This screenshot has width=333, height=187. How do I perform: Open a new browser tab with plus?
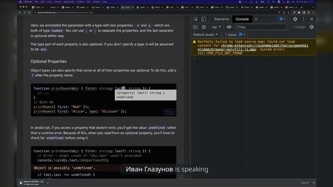(x=302, y=7)
